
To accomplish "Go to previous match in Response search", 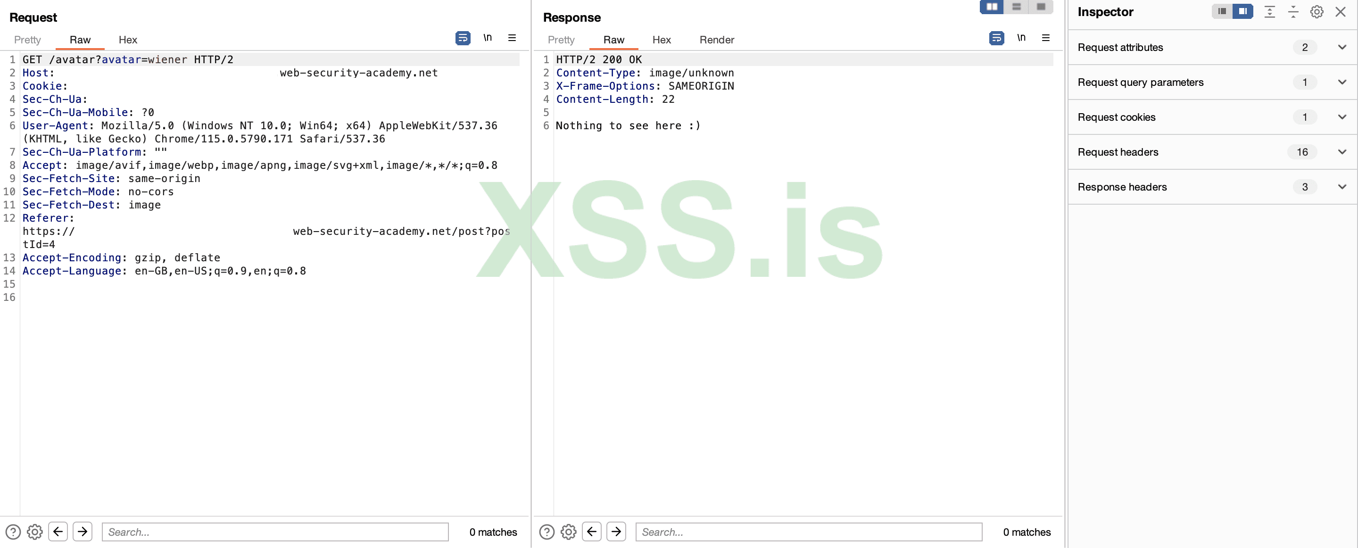I will 591,531.
